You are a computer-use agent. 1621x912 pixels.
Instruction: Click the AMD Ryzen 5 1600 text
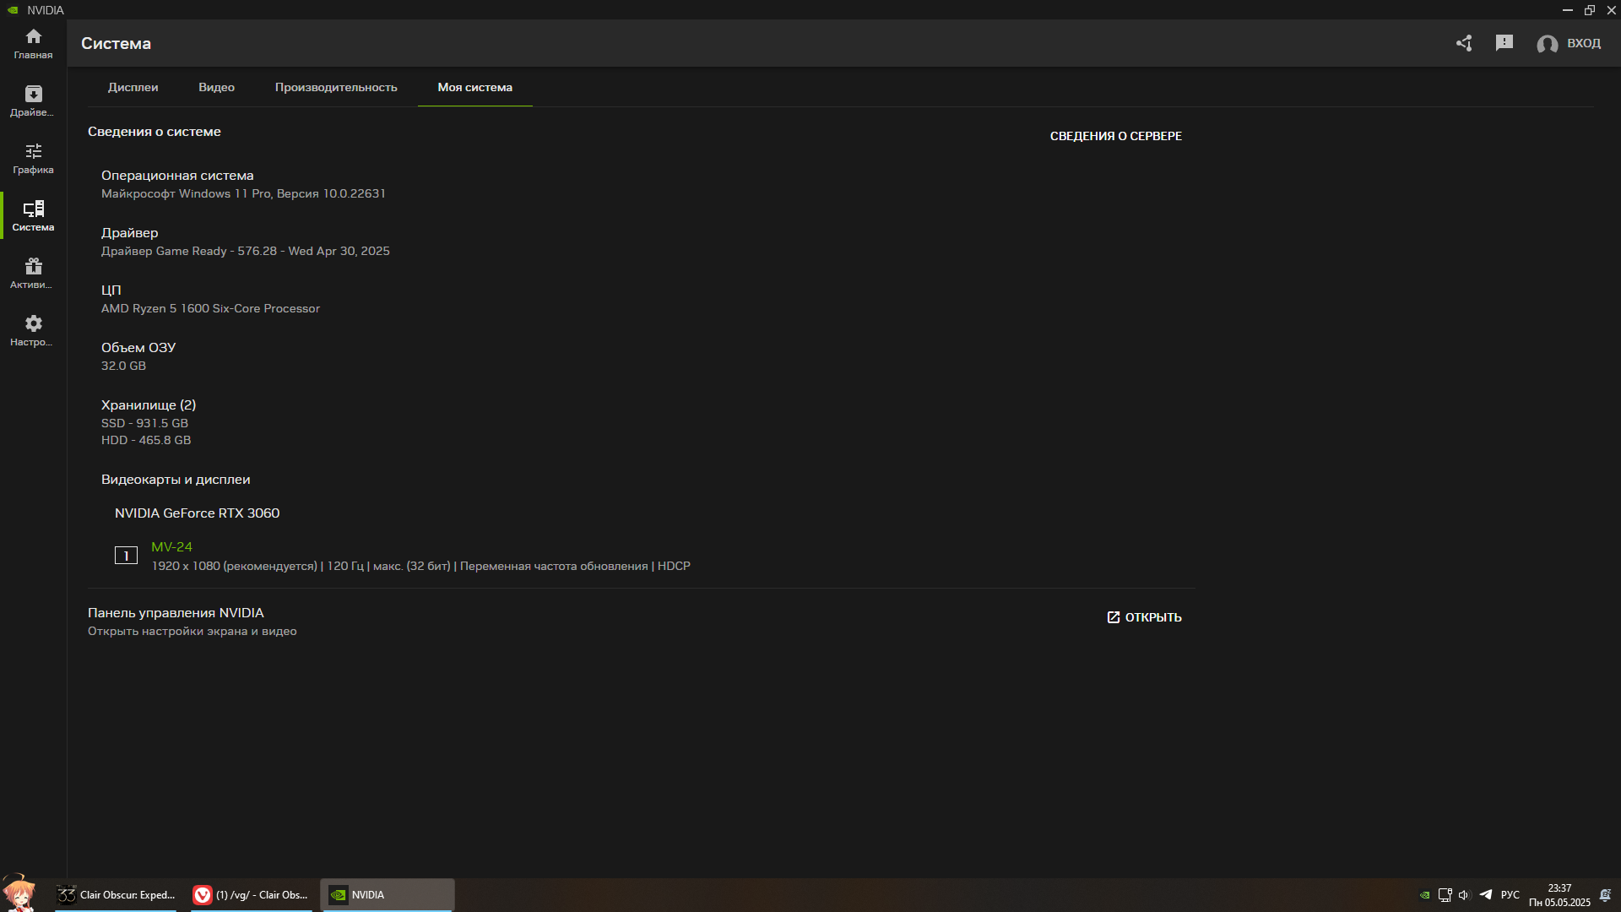click(210, 308)
